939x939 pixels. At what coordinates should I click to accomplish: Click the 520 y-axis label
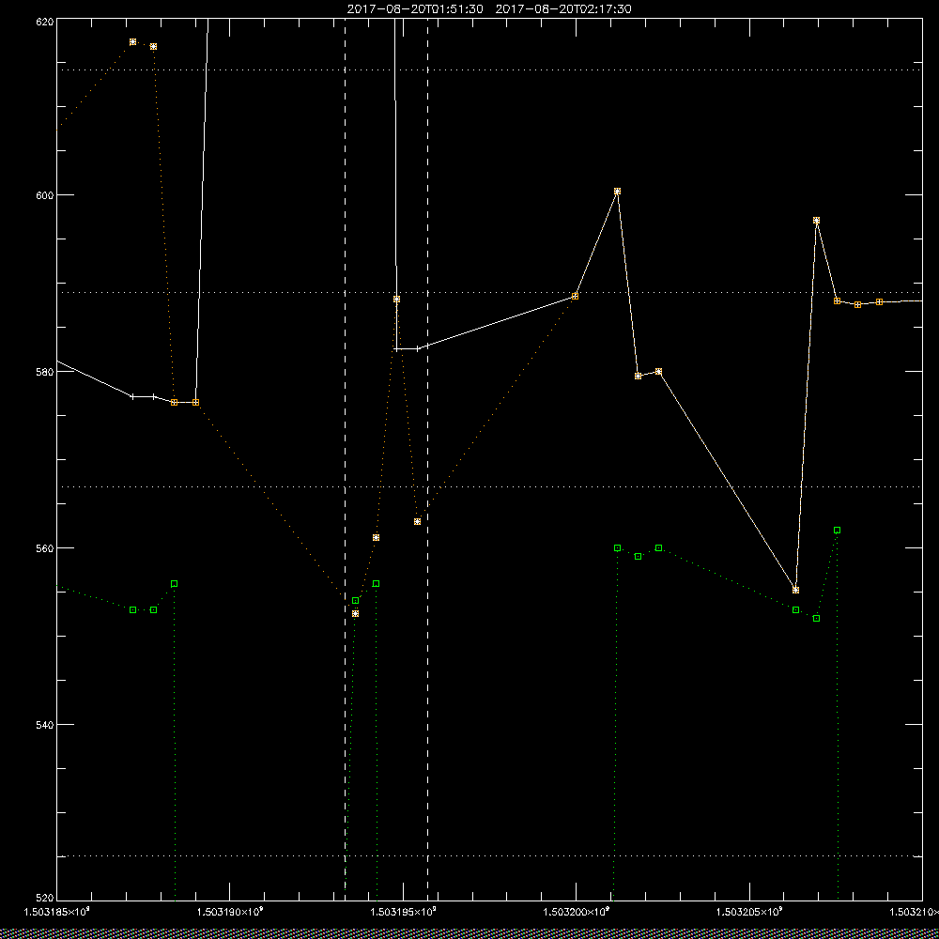click(45, 899)
